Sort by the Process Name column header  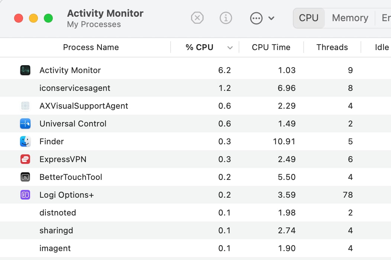[x=91, y=47]
